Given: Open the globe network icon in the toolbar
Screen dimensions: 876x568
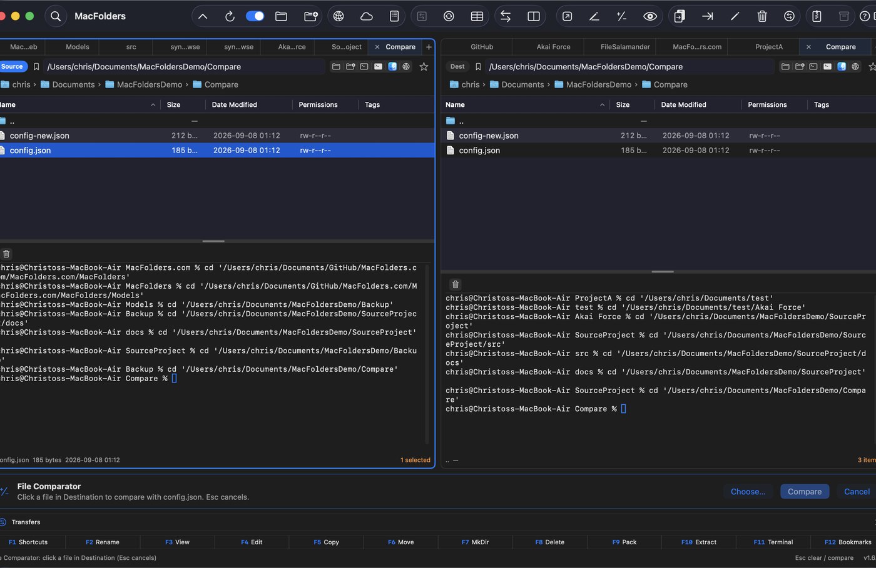Looking at the screenshot, I should pos(339,16).
